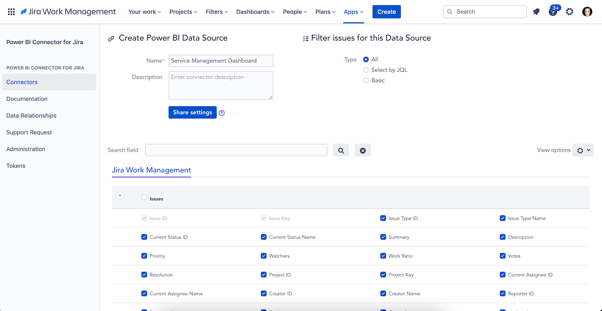Open the app switcher grid icon
The image size is (602, 311).
11,12
